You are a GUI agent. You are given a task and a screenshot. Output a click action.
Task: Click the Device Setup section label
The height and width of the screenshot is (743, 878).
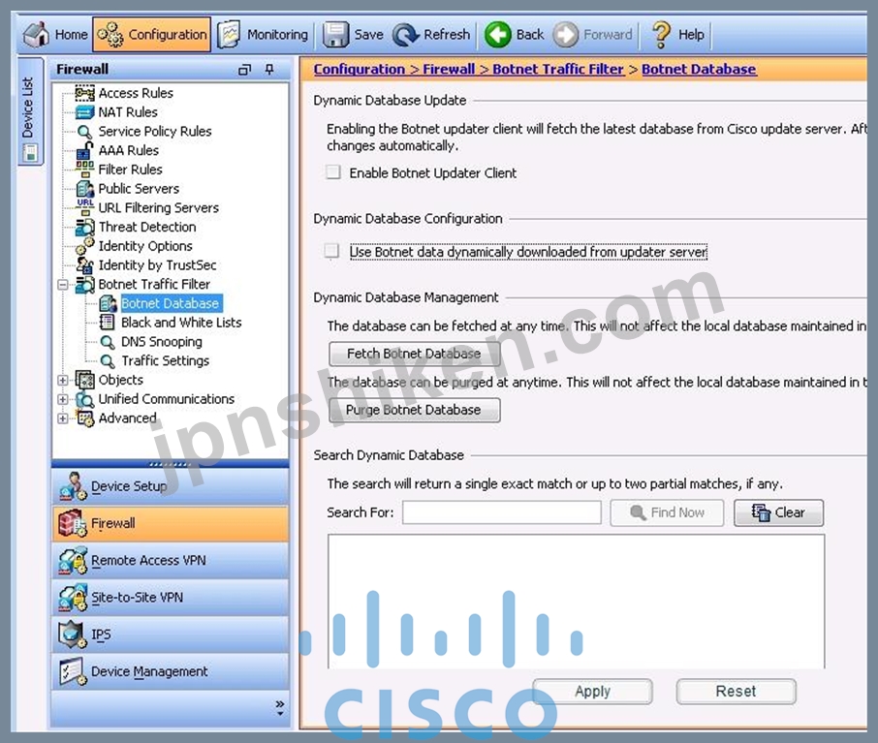[129, 486]
